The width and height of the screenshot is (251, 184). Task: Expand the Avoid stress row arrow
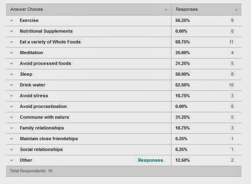12,96
